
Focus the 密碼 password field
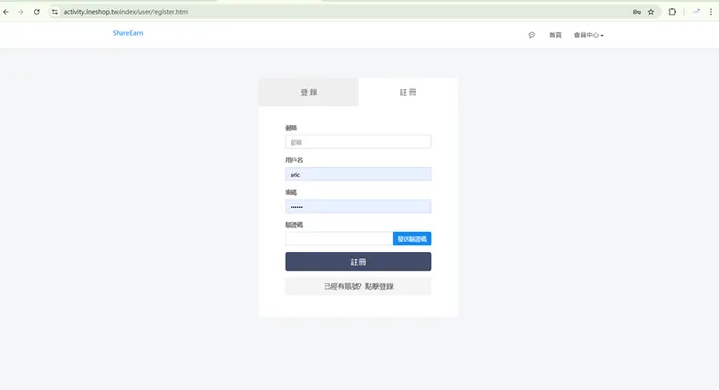(x=359, y=207)
